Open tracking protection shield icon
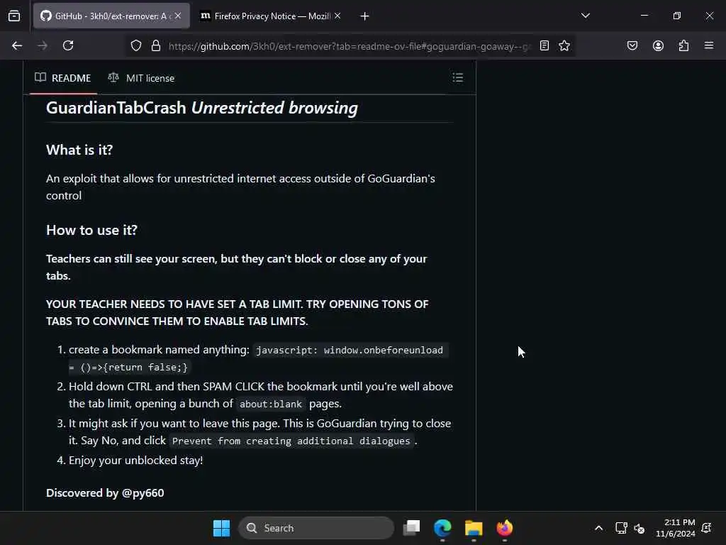The height and width of the screenshot is (545, 726). (135, 45)
